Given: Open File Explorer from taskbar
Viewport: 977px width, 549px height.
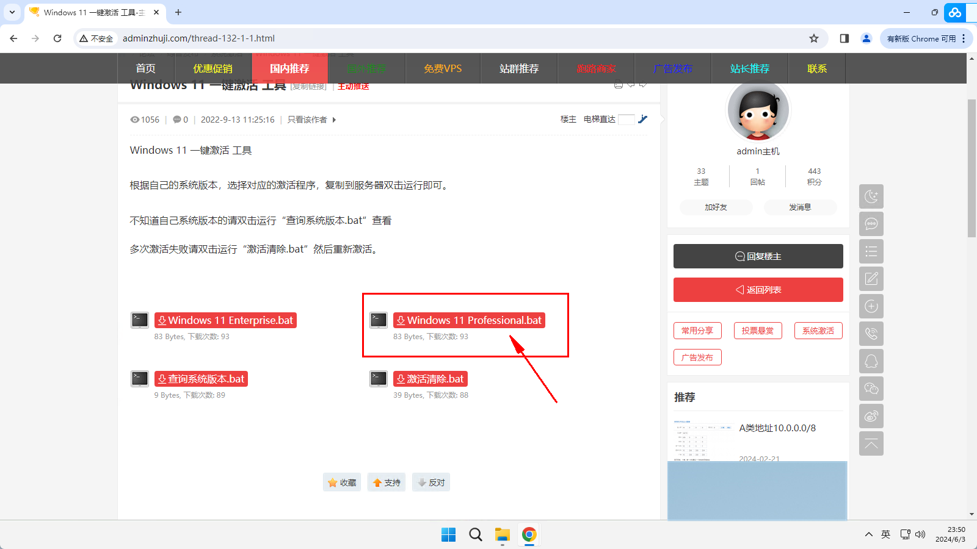Looking at the screenshot, I should [x=502, y=535].
